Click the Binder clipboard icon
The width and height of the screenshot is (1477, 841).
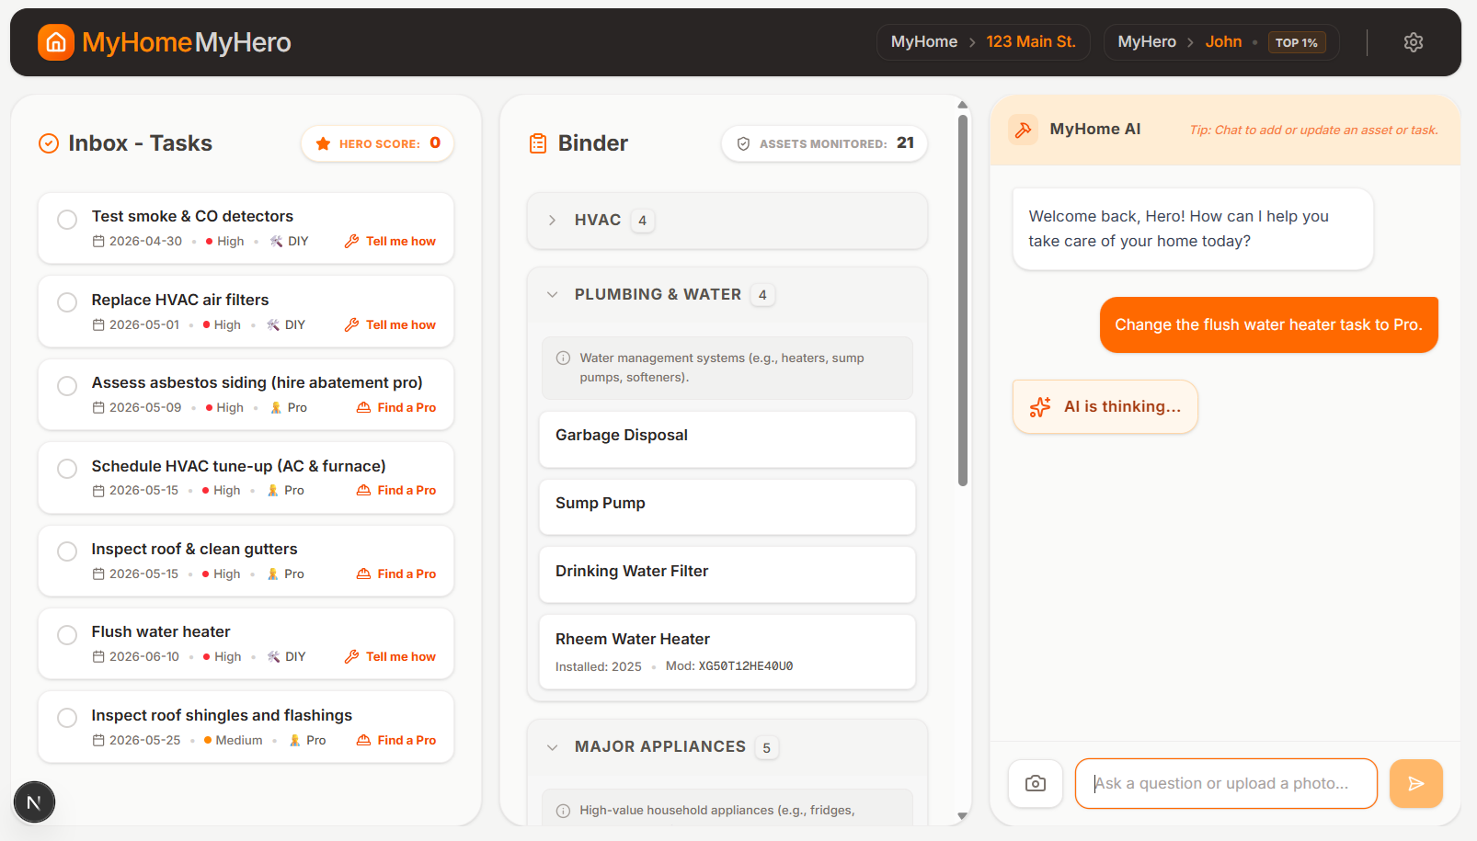538,143
